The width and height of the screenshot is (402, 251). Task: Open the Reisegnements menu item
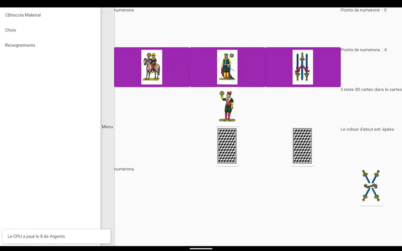pos(20,45)
